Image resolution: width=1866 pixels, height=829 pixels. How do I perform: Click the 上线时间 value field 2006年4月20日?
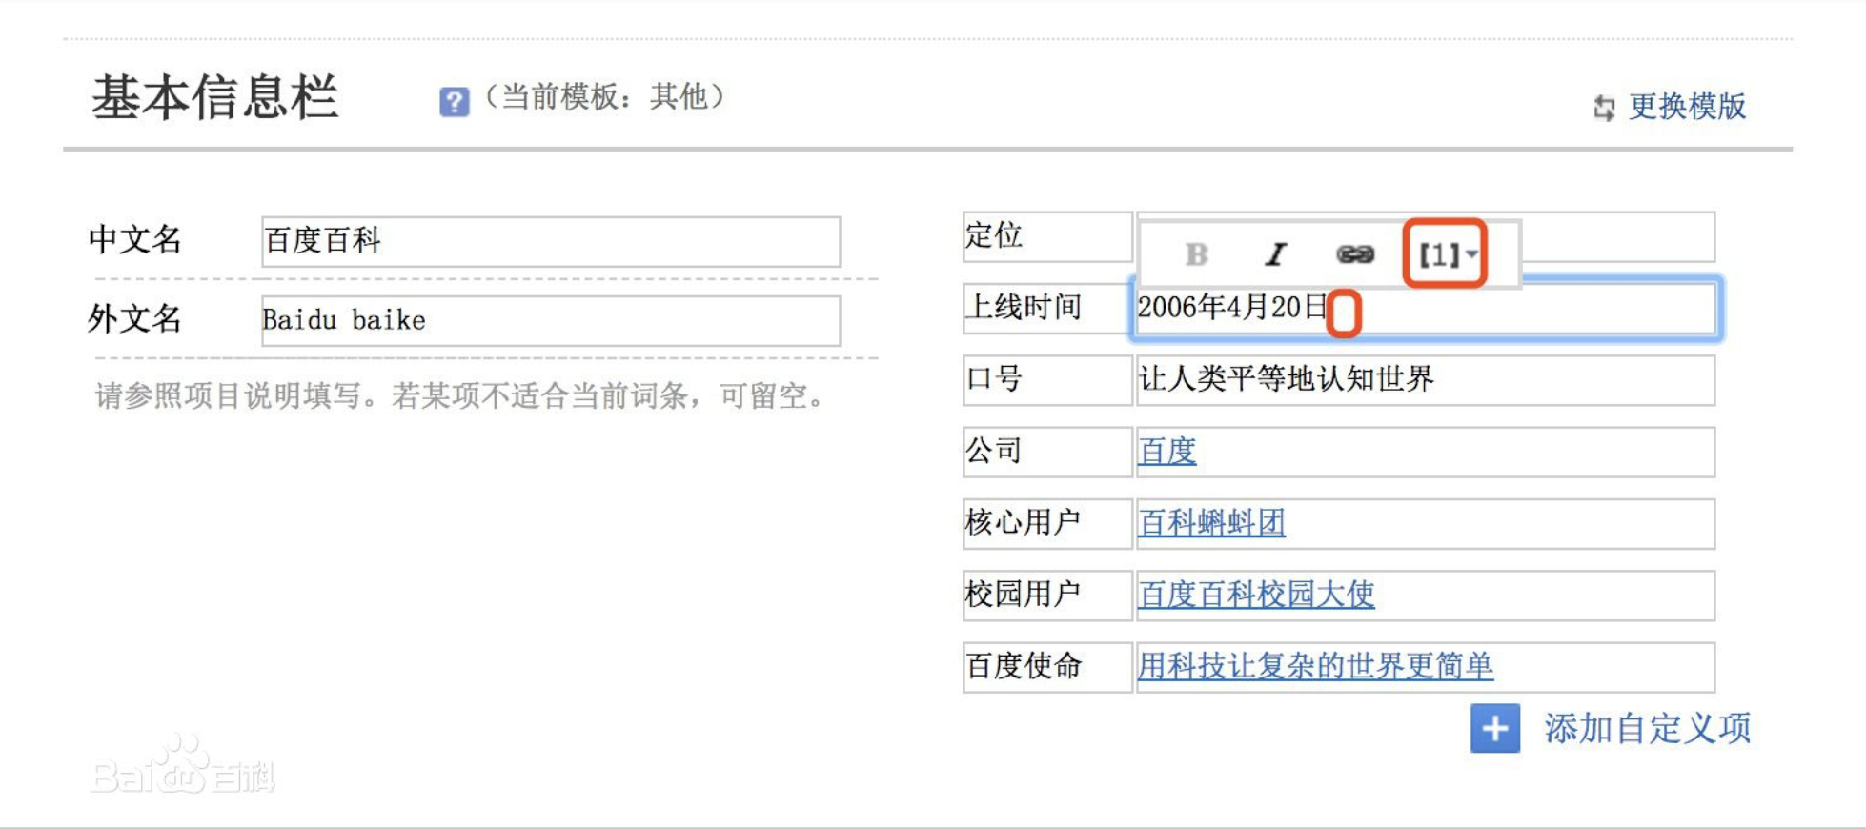coord(1426,308)
